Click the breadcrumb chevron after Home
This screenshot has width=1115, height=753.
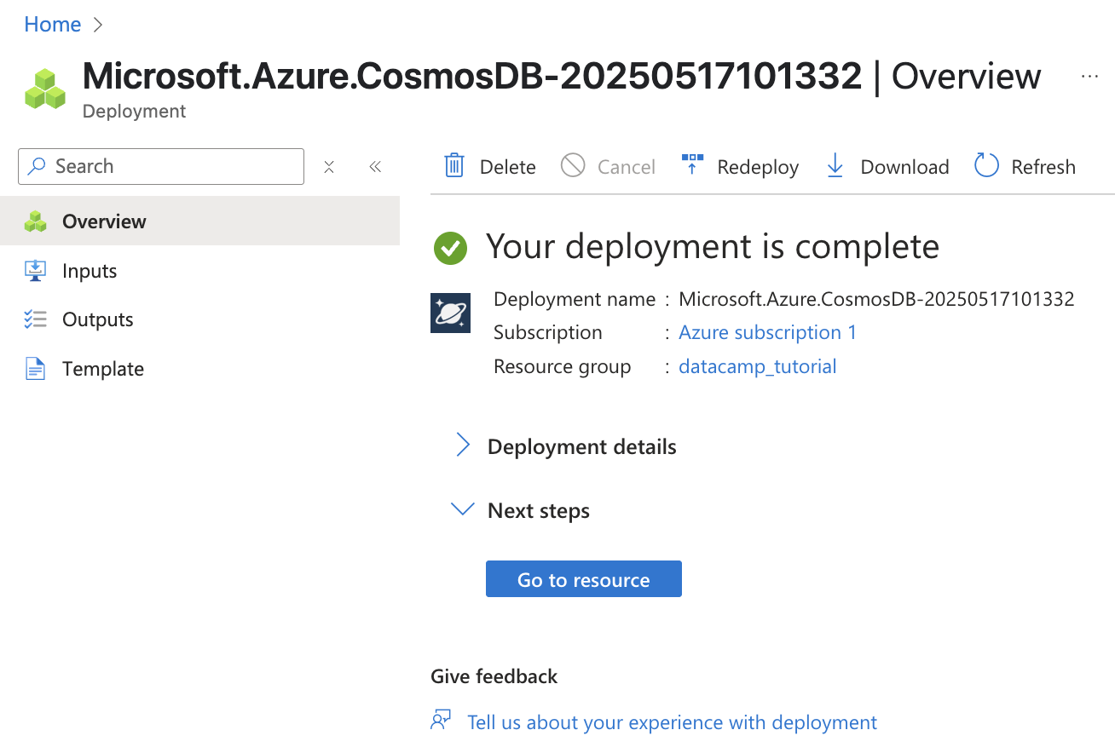98,25
